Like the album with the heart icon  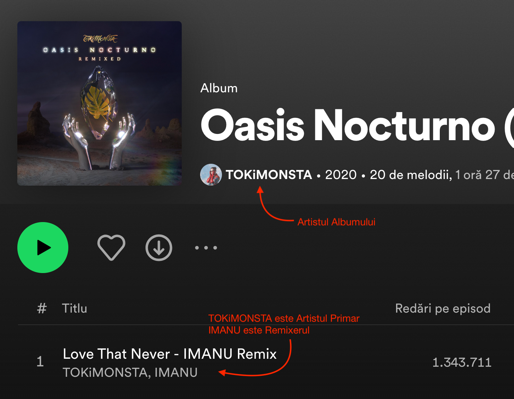(111, 247)
